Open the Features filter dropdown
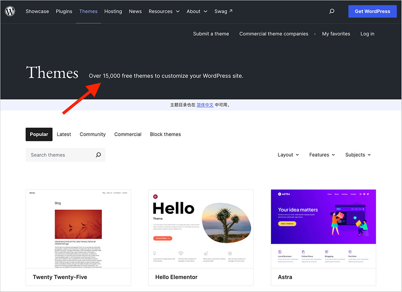 click(x=322, y=155)
